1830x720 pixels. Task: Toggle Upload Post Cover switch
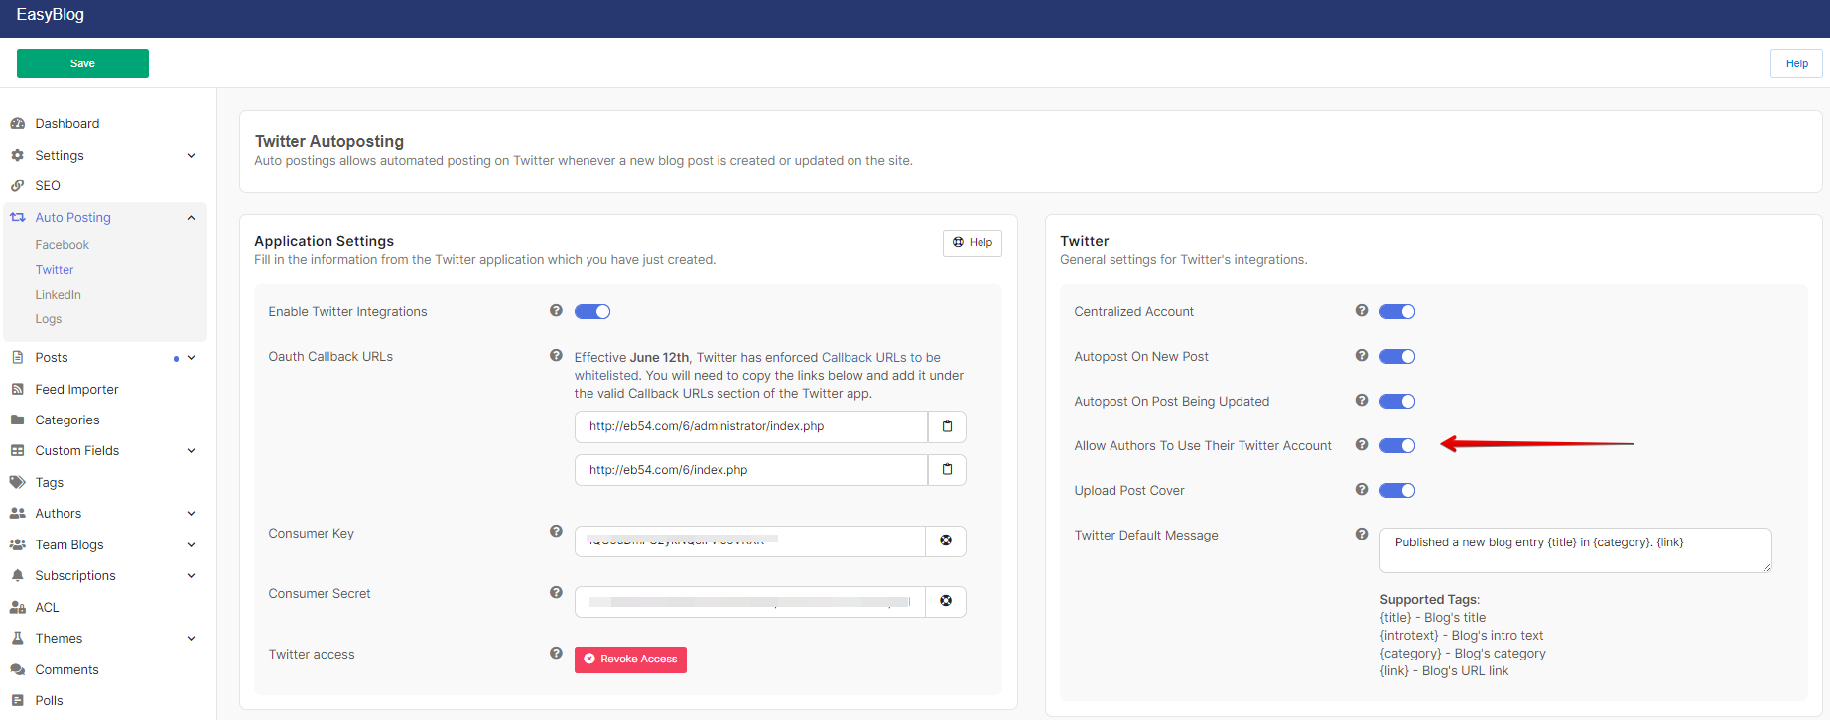1397,491
